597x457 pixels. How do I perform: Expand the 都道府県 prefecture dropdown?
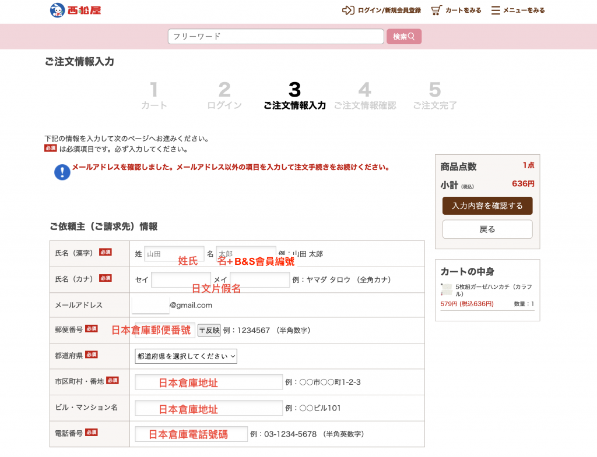(x=186, y=356)
